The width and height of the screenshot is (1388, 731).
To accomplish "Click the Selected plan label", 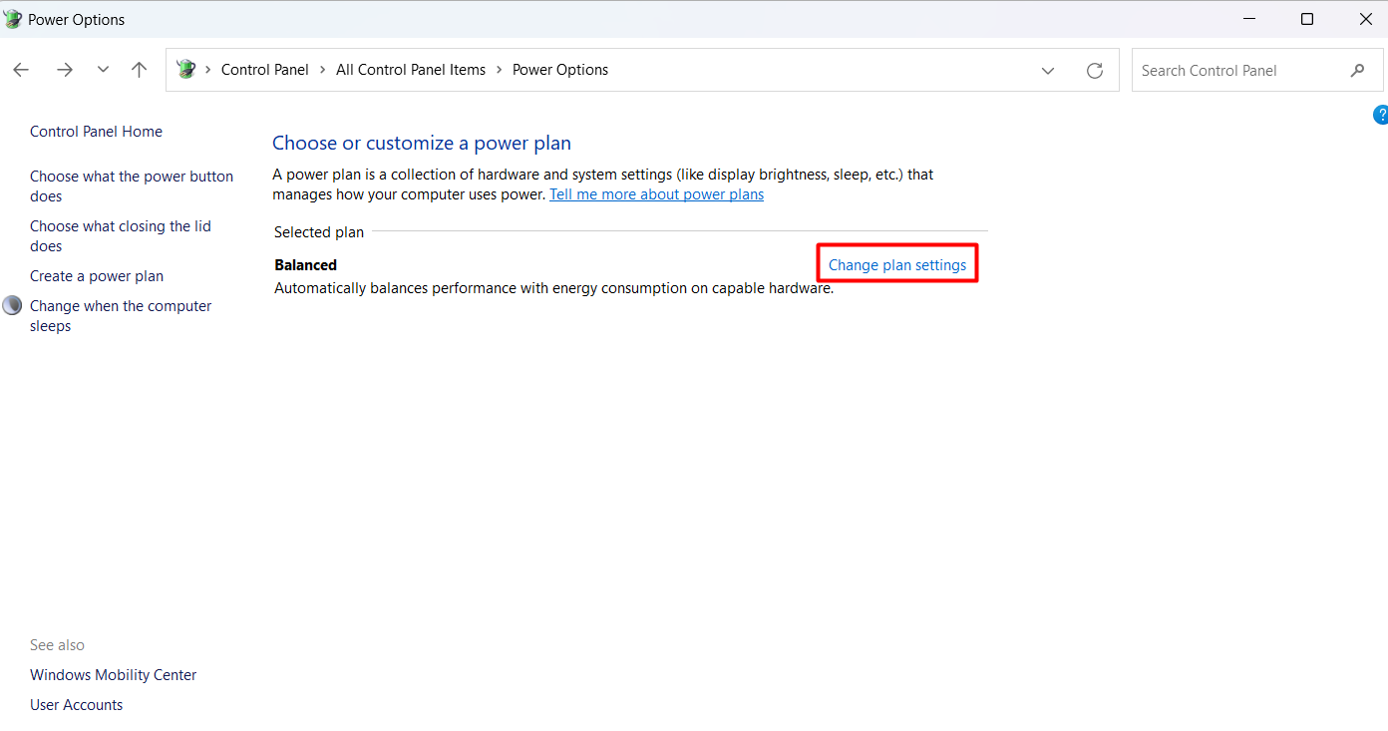I will pos(319,232).
